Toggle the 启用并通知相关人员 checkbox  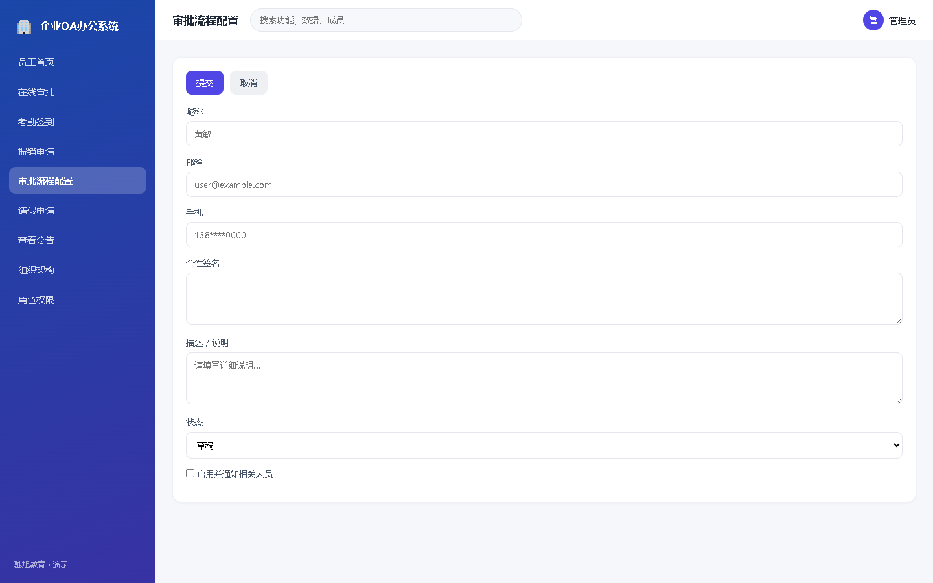(190, 474)
